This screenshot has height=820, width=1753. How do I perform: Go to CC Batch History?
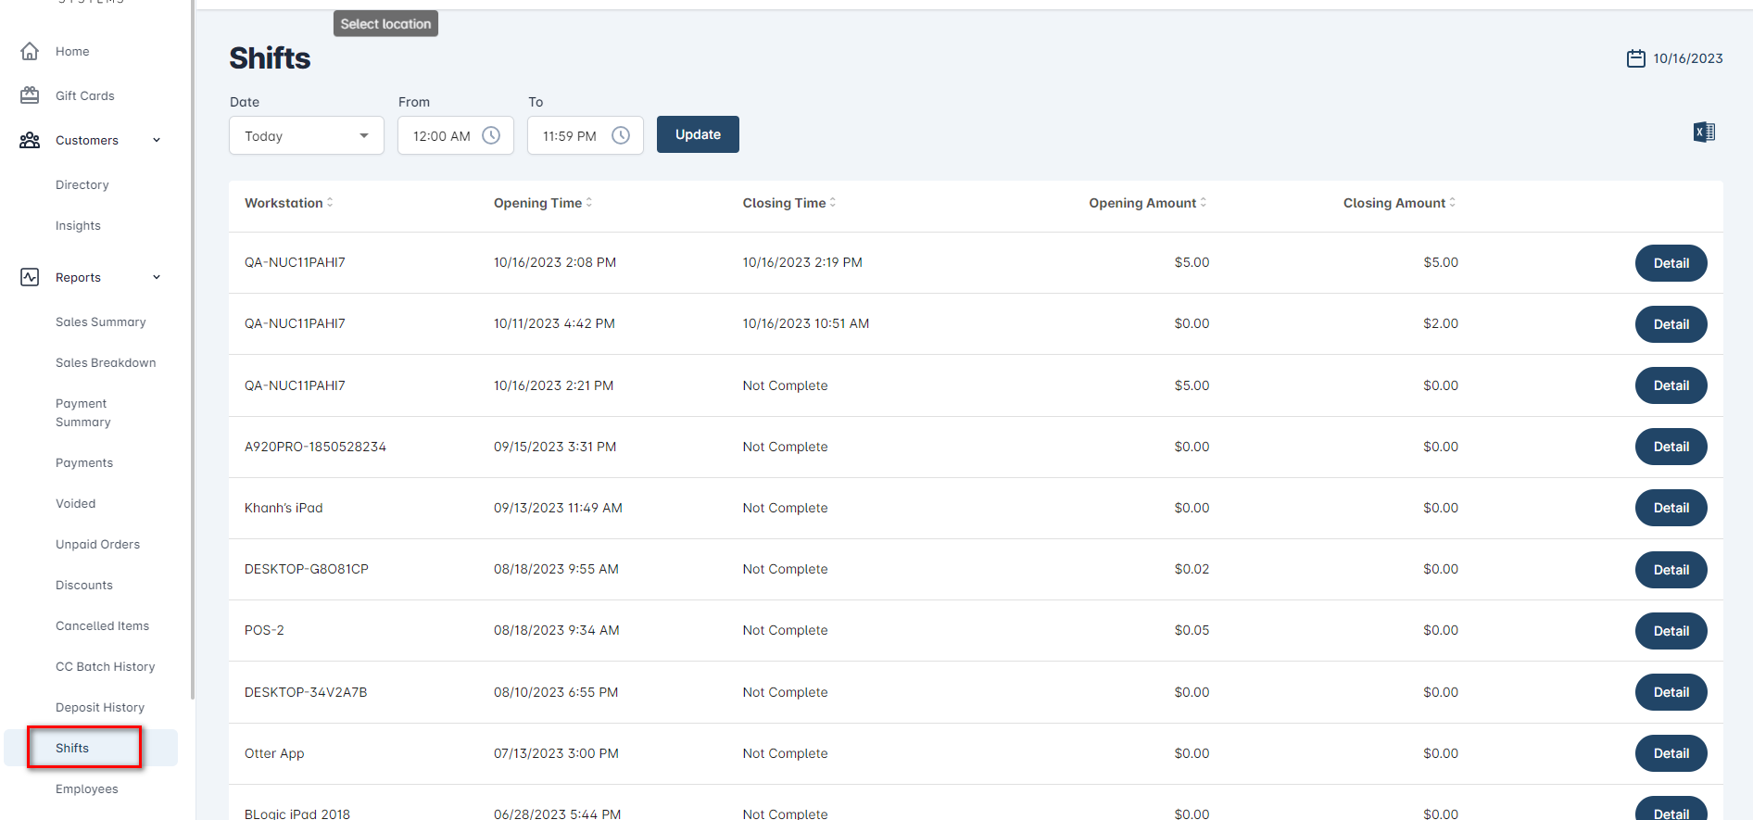pos(105,666)
